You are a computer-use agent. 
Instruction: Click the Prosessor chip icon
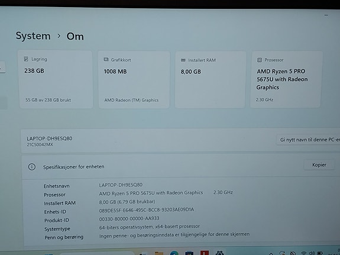point(260,60)
